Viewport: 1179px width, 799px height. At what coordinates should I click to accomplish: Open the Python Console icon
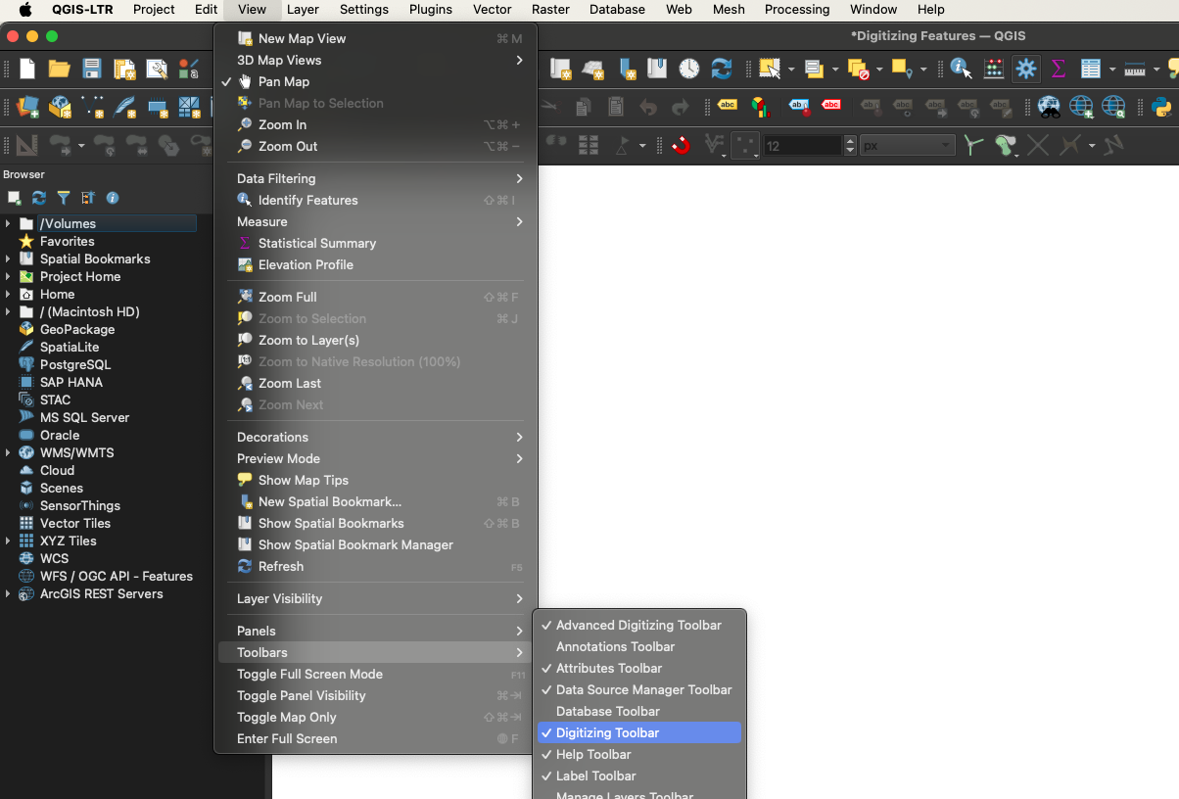[1162, 106]
